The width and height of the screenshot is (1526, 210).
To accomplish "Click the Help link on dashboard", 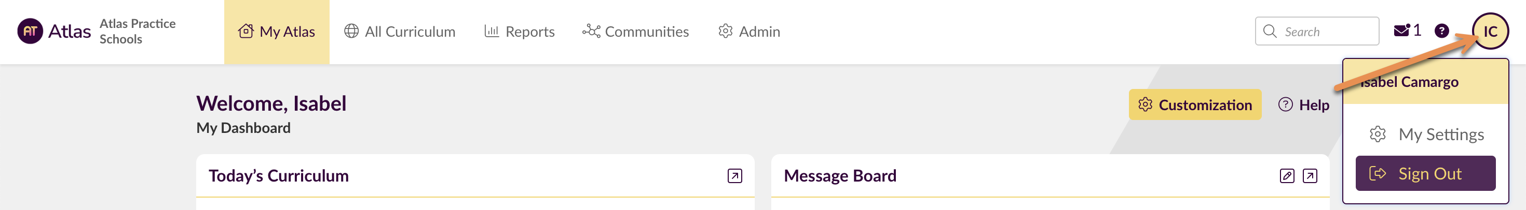I will tap(1304, 105).
